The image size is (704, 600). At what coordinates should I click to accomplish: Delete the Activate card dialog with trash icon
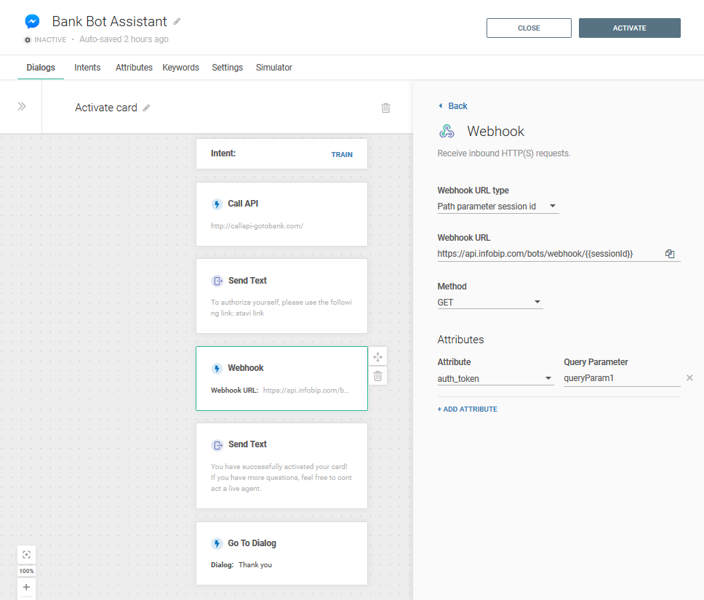385,108
